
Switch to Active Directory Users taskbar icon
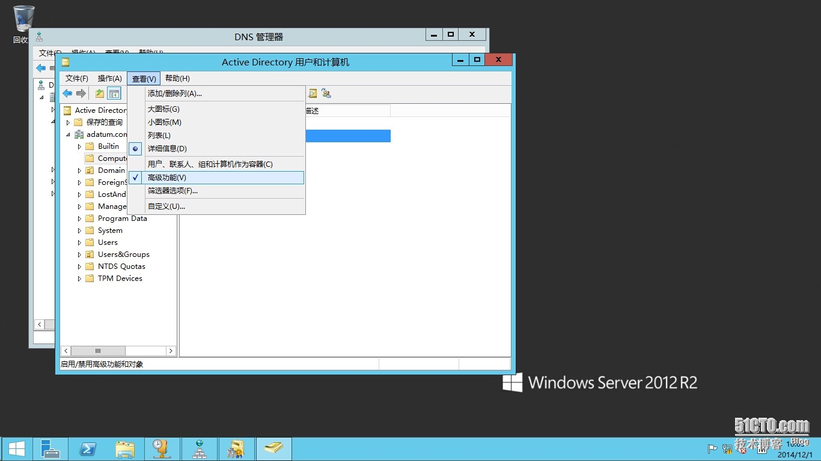click(x=273, y=449)
